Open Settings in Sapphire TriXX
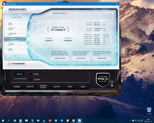This screenshot has height=123, width=154. (x=17, y=87)
